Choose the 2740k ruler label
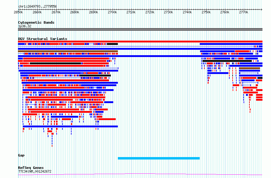This screenshot has width=271, height=178. pyautogui.click(x=187, y=12)
